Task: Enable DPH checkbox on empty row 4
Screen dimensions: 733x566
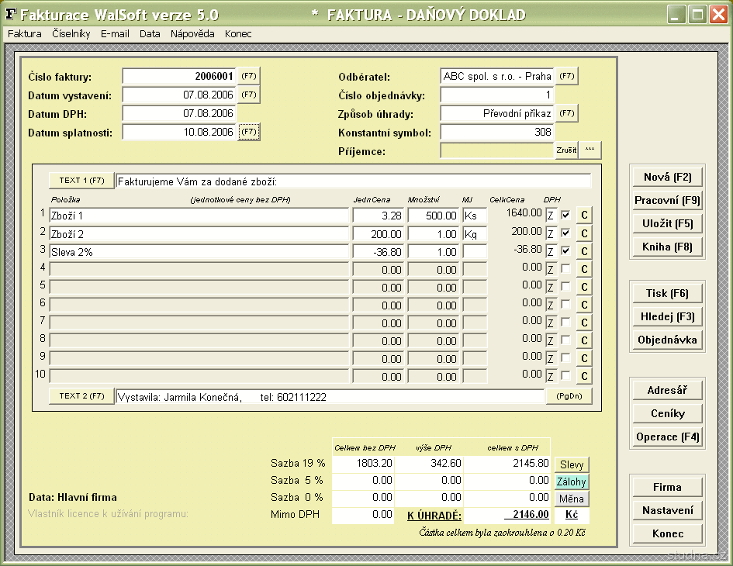Action: pos(566,269)
